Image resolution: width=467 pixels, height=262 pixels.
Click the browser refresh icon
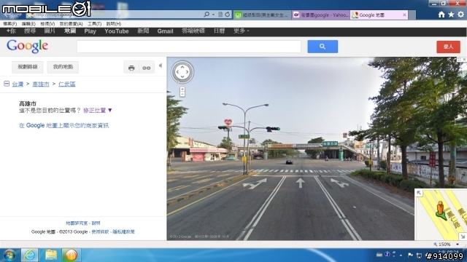click(x=227, y=15)
